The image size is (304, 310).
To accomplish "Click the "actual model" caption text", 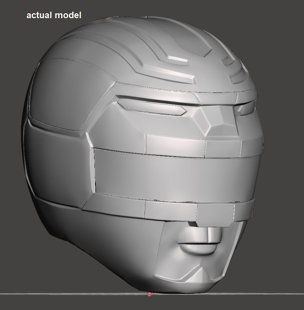I will [54, 15].
